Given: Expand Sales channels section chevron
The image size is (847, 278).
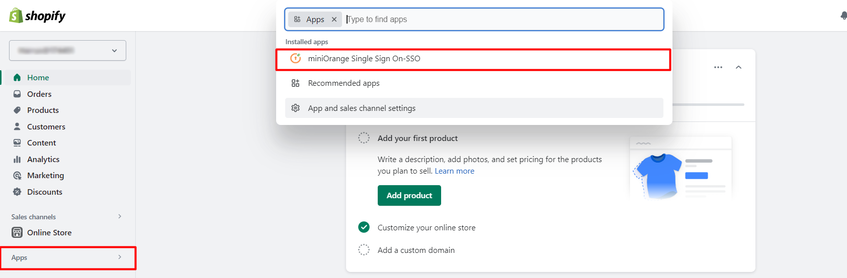Looking at the screenshot, I should pyautogui.click(x=120, y=216).
